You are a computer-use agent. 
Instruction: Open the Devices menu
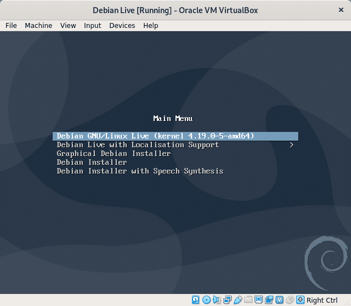tap(122, 26)
